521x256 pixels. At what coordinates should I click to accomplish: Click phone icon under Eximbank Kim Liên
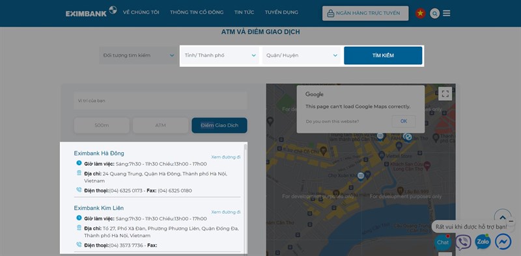pyautogui.click(x=79, y=245)
